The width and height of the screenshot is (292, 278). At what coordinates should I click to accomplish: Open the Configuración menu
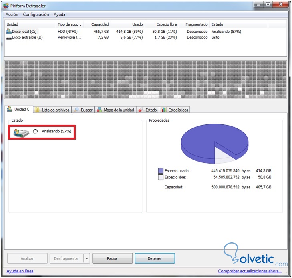36,14
